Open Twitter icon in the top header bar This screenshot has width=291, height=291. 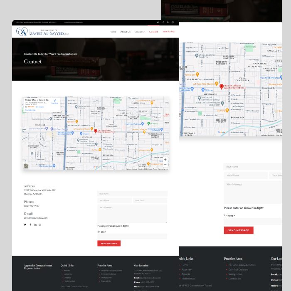click(x=158, y=22)
